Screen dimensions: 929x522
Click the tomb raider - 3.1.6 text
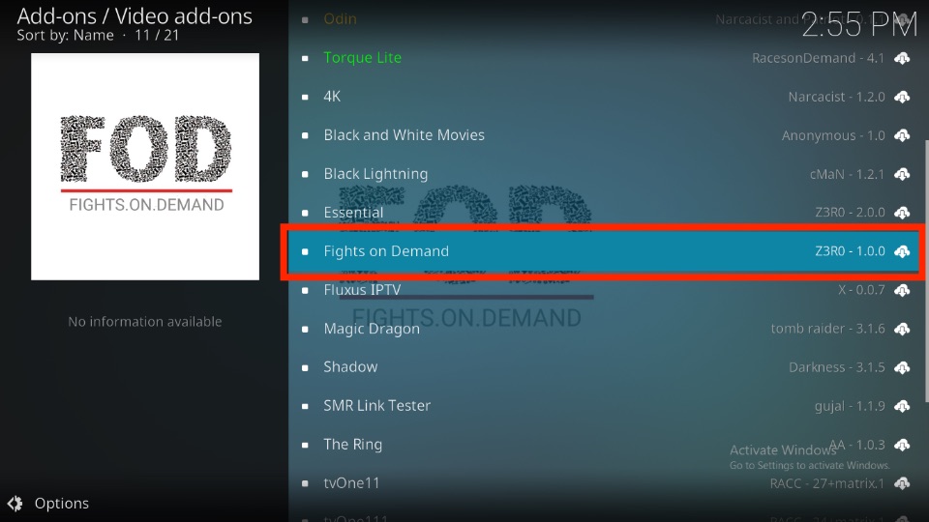[x=827, y=329]
